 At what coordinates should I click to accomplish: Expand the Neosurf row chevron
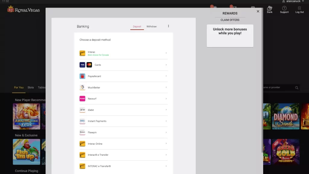(x=166, y=98)
